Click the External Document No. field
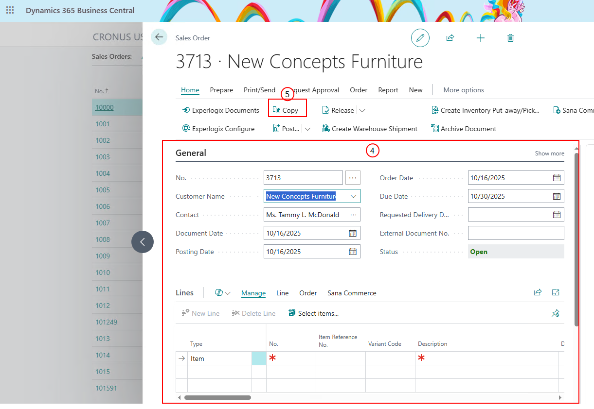 click(516, 233)
